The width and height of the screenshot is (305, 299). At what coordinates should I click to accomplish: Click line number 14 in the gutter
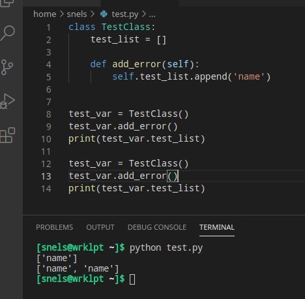click(46, 189)
